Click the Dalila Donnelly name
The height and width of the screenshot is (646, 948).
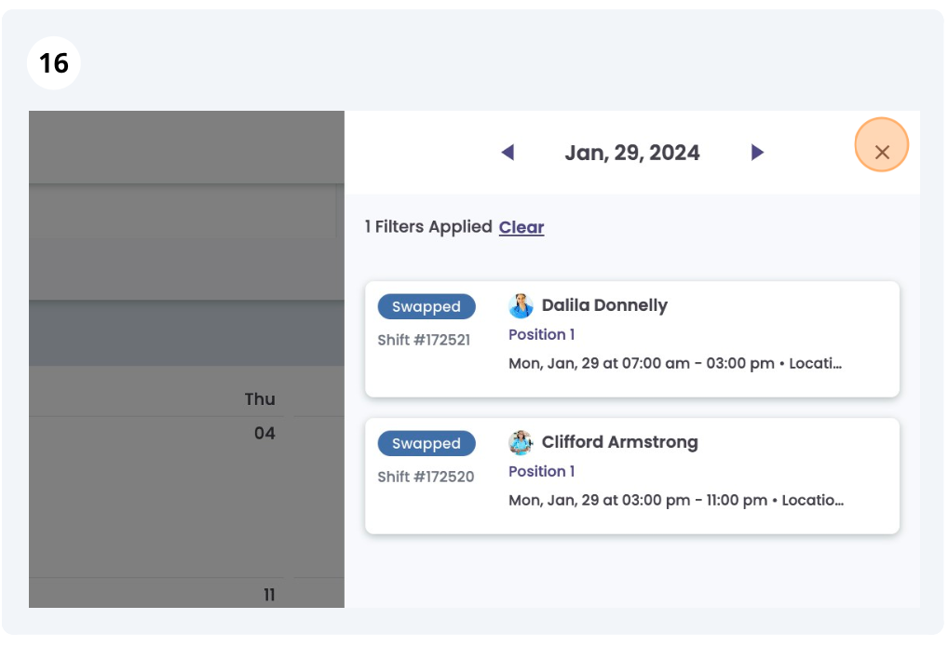604,305
